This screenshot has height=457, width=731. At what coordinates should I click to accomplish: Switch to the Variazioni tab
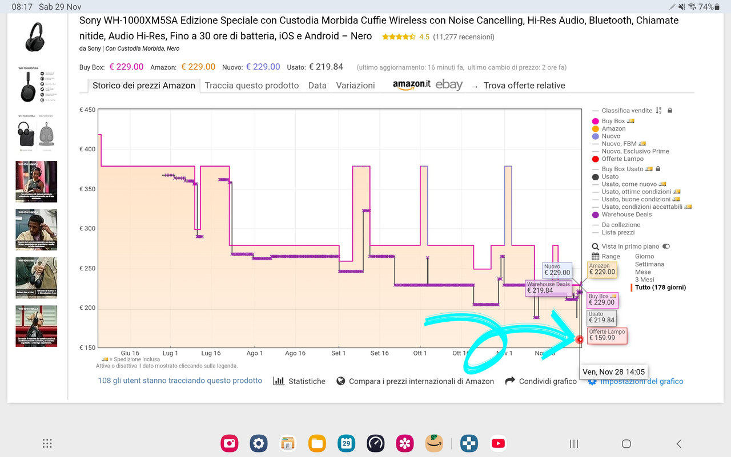pyautogui.click(x=355, y=86)
